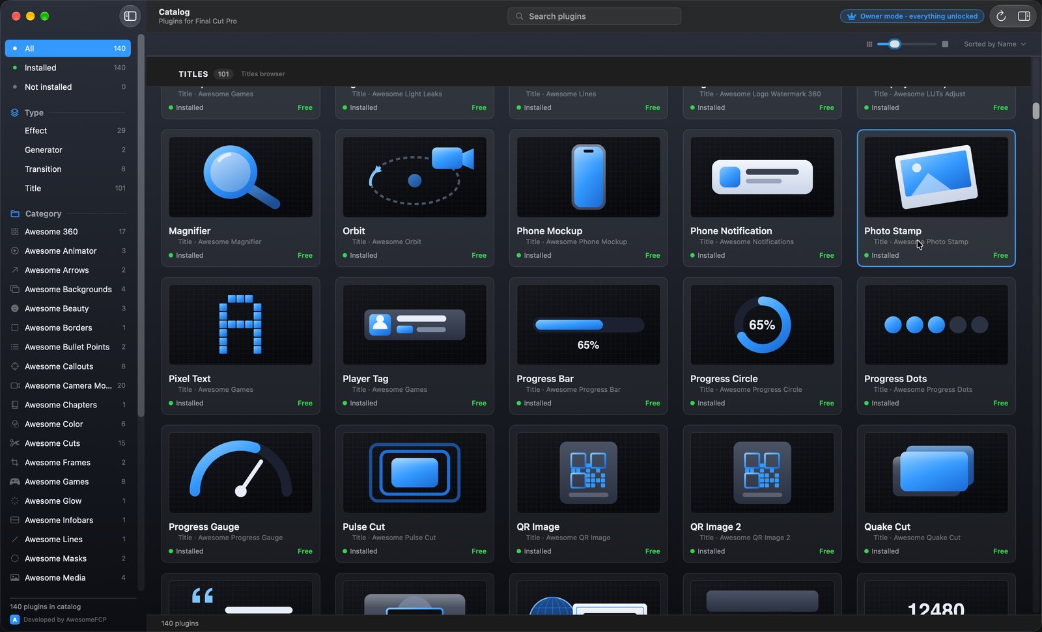Click the Awesome Borders square icon
The image size is (1042, 632).
click(x=15, y=327)
